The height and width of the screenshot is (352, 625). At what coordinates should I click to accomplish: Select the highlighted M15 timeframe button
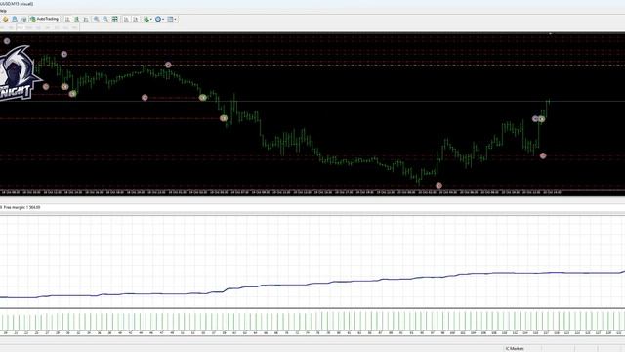pyautogui.click(x=20, y=27)
